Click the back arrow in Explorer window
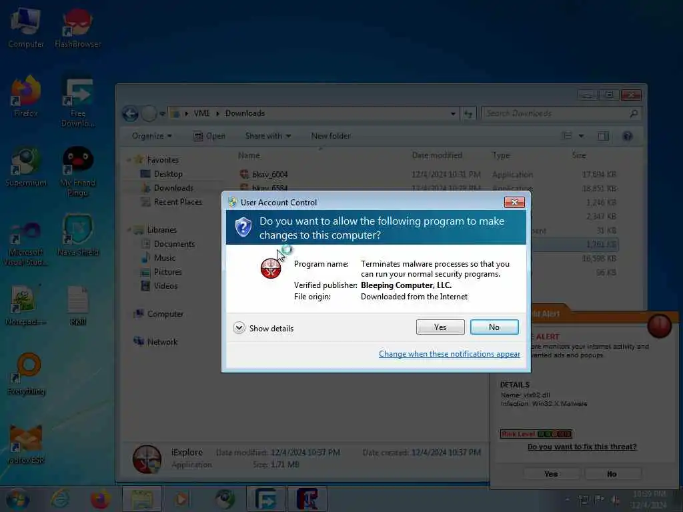 tap(130, 113)
